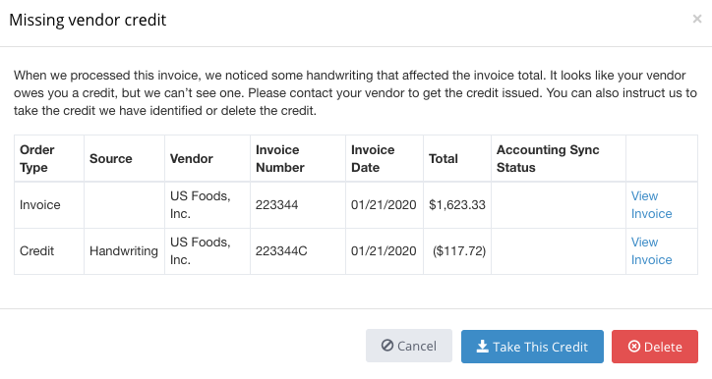Select the Vendor column header

click(x=208, y=159)
